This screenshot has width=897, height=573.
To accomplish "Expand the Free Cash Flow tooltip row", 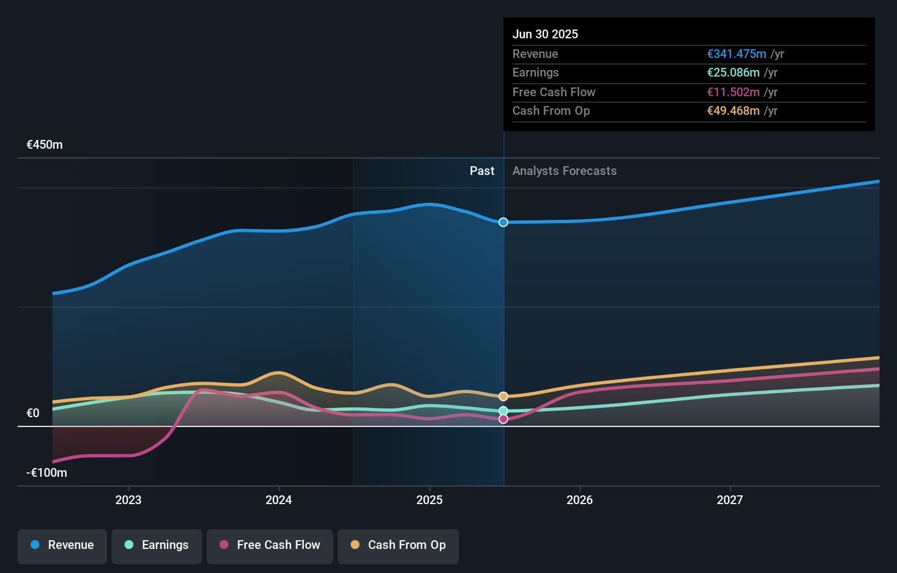I will (x=688, y=92).
